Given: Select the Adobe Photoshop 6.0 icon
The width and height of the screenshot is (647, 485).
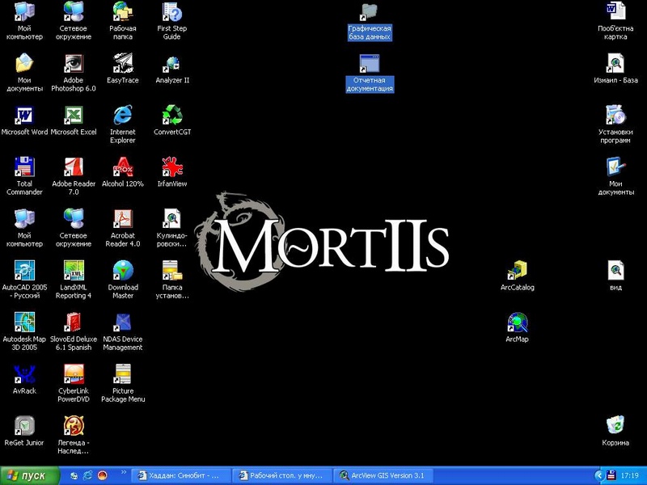Looking at the screenshot, I should pos(74,73).
